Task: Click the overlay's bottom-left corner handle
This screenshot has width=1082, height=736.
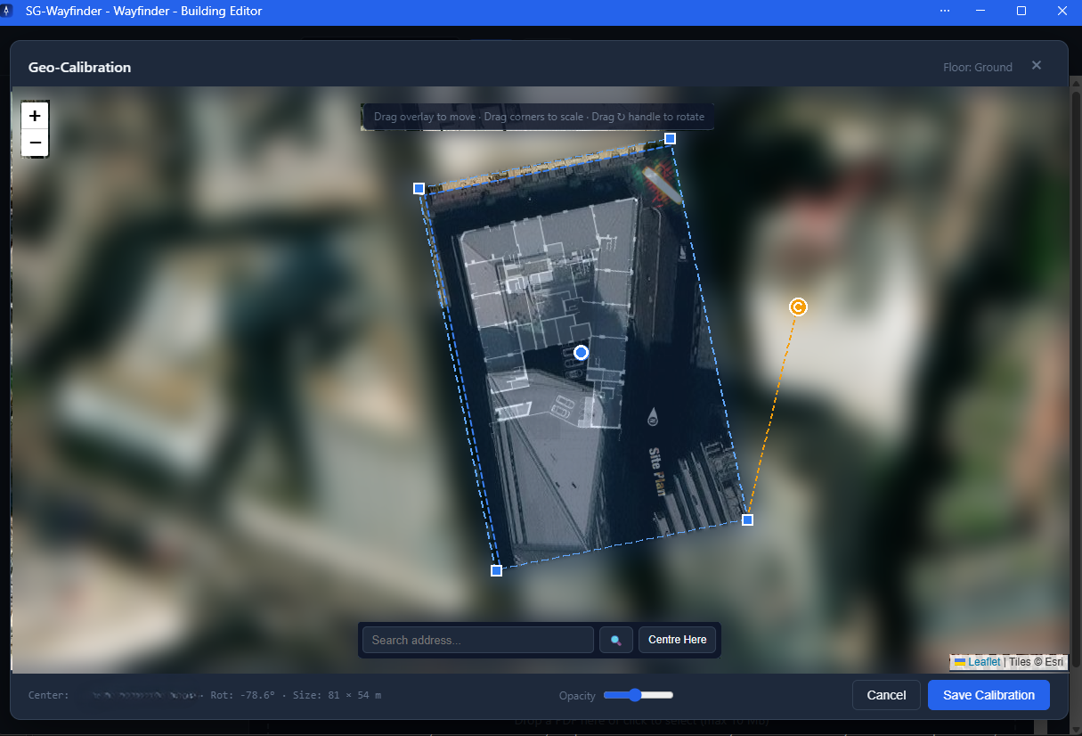Action: 496,570
